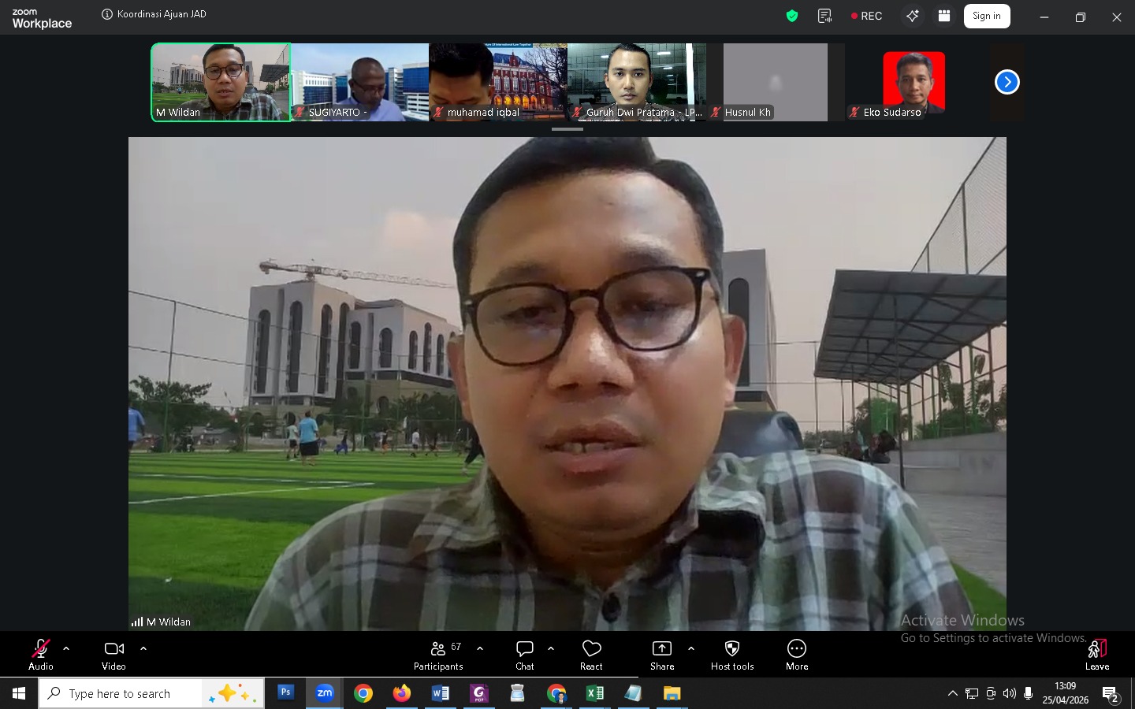Open Photoshop from the taskbar
The height and width of the screenshot is (709, 1135).
coord(285,693)
